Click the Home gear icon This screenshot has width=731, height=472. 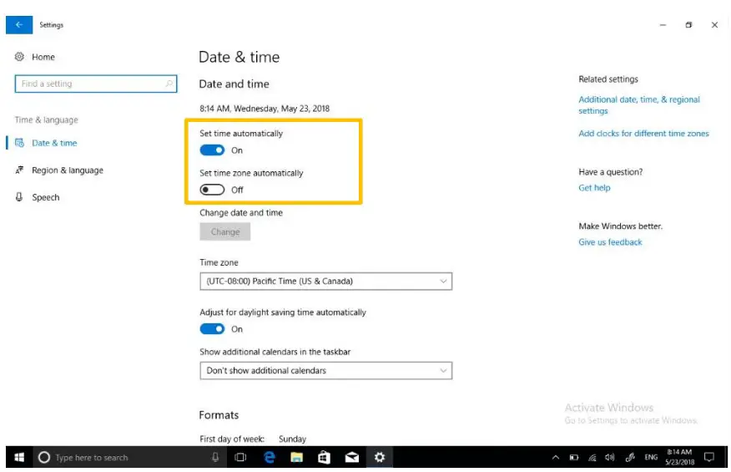point(19,57)
